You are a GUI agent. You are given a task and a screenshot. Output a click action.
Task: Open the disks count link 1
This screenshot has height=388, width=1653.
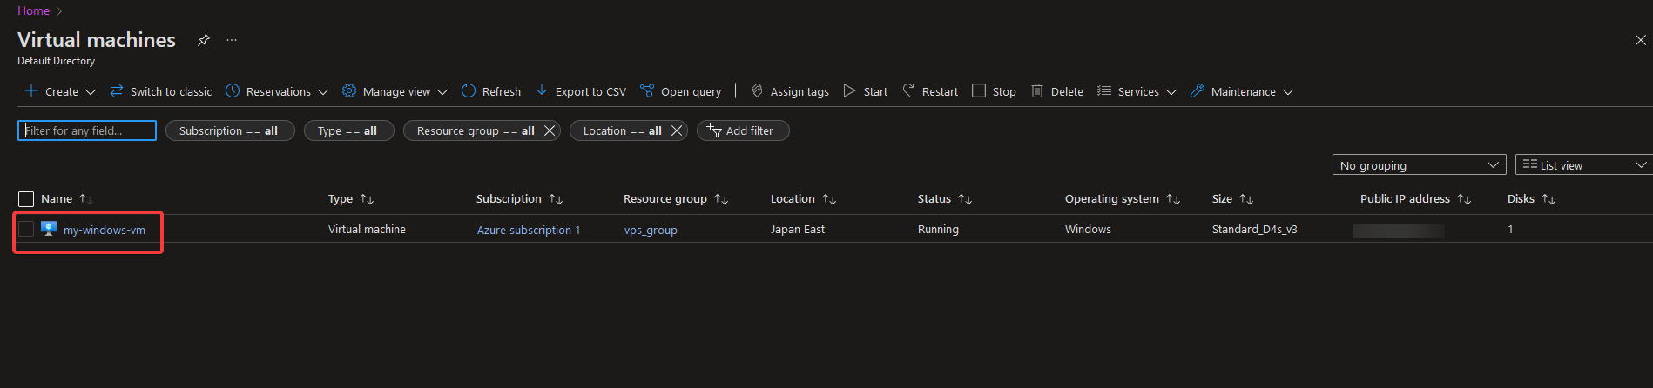[1510, 230]
